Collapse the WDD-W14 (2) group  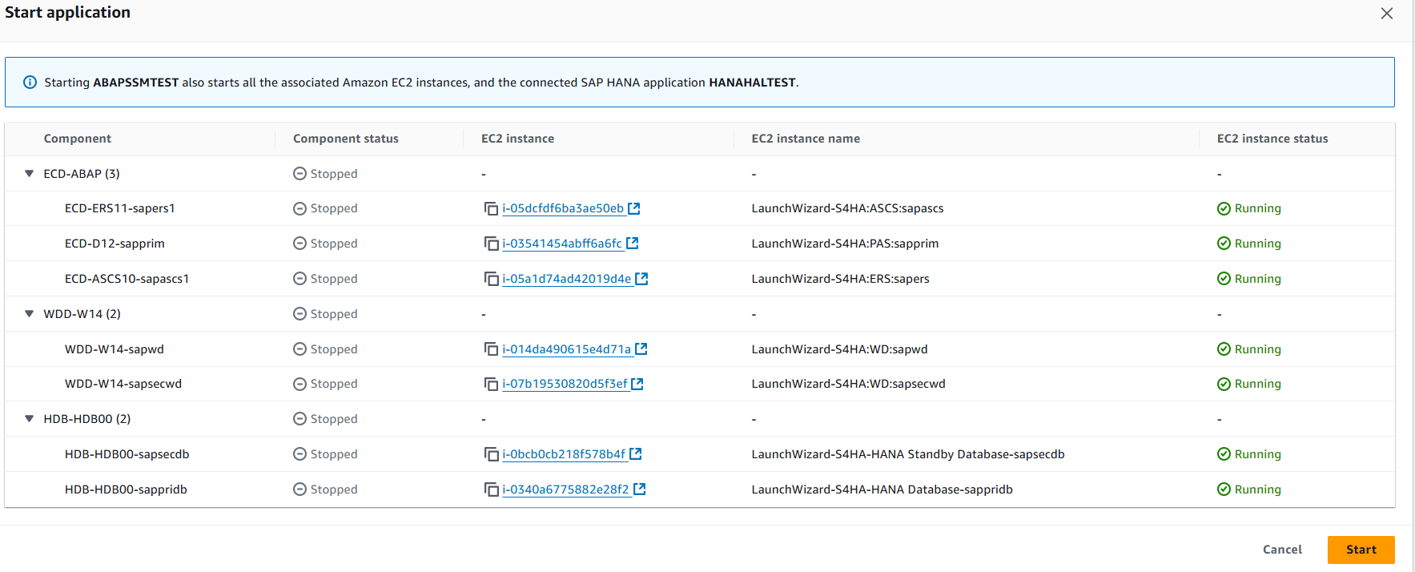[x=29, y=313]
